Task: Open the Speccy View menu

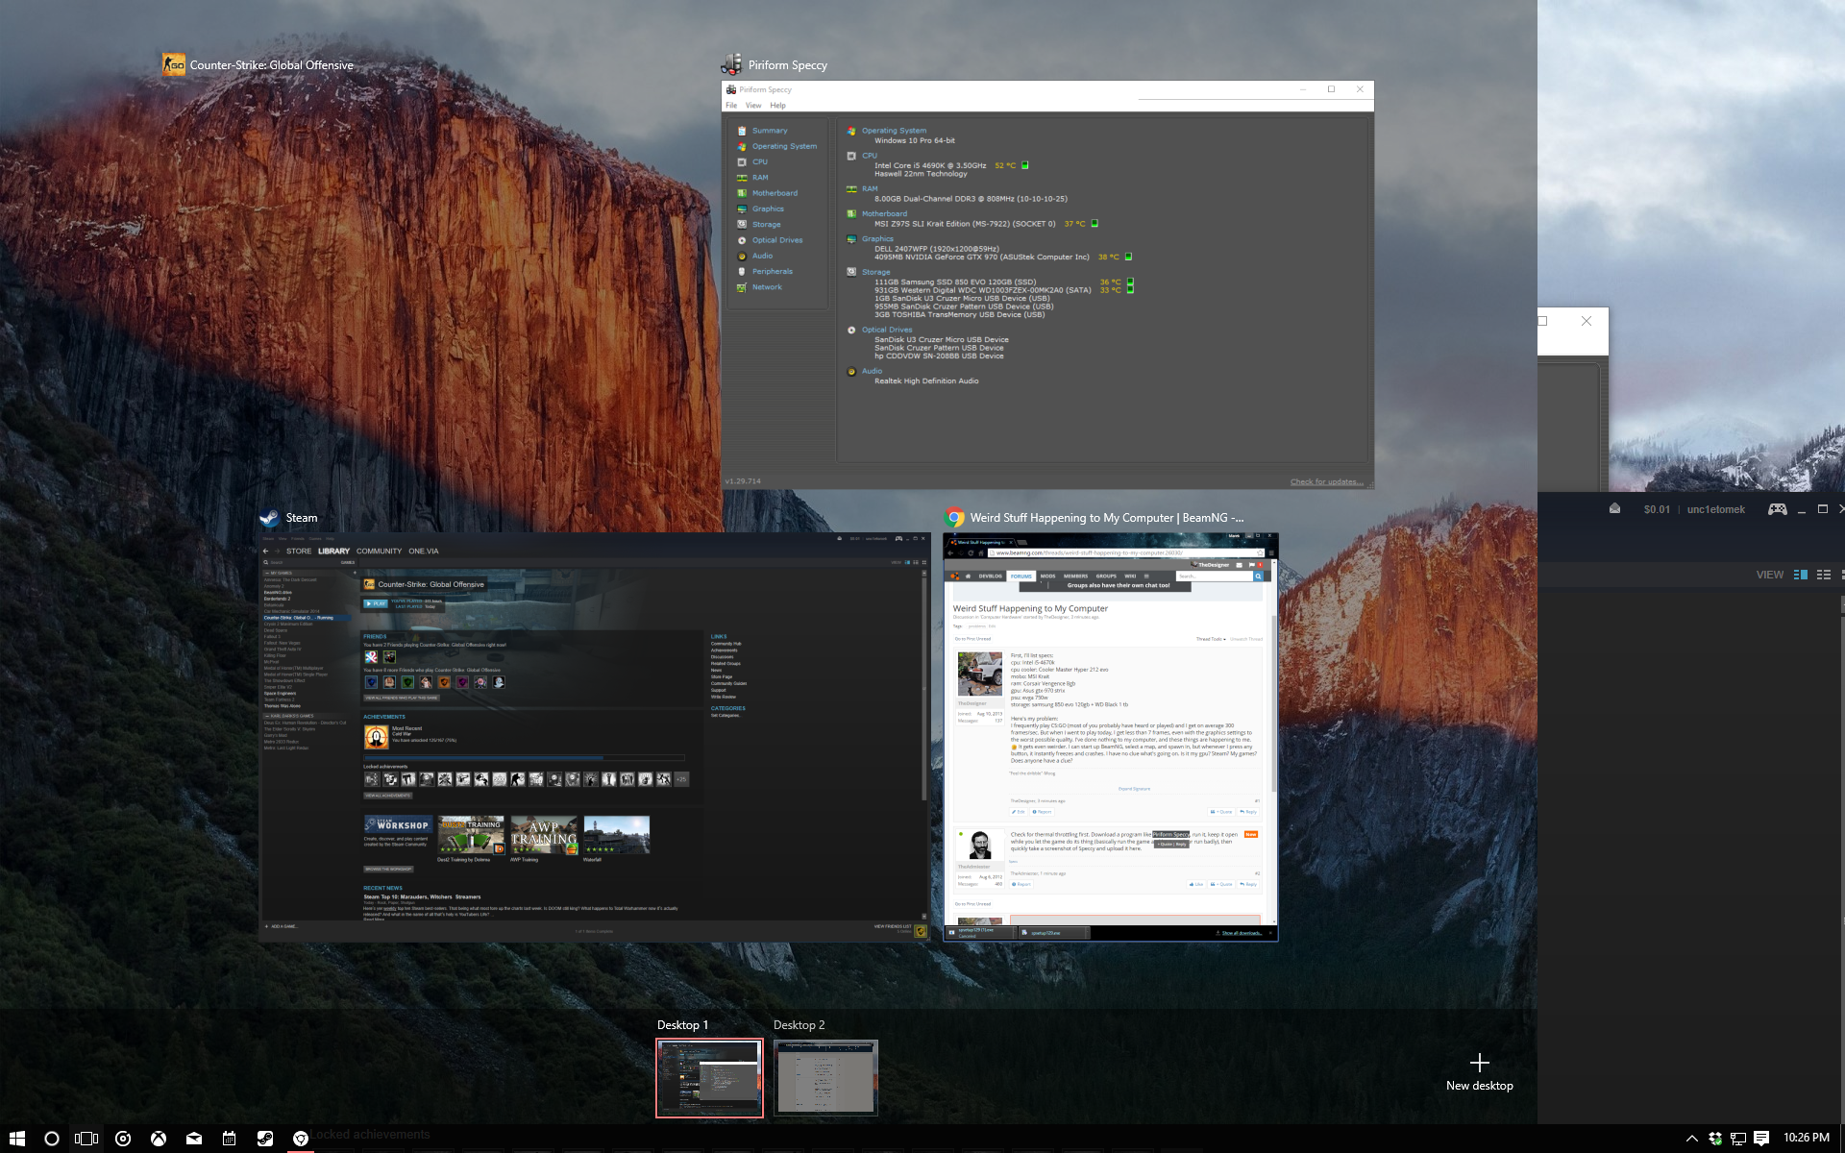Action: (x=753, y=106)
